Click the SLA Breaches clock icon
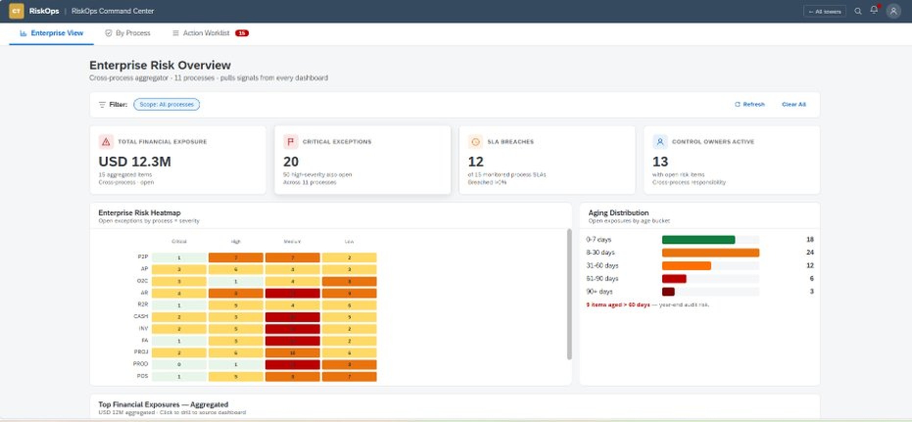 point(475,141)
